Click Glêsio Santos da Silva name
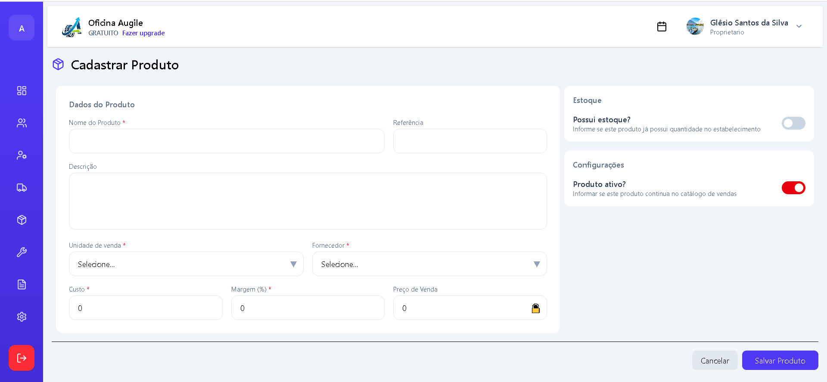Viewport: 827px width, 382px height. tap(749, 23)
